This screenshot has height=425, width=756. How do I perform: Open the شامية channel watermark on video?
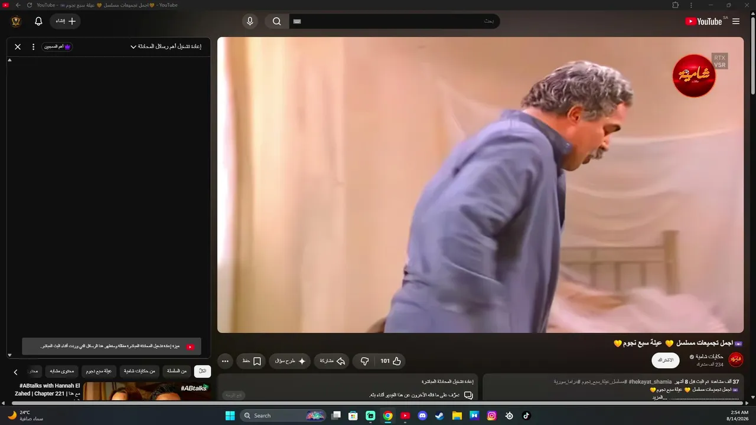point(694,76)
